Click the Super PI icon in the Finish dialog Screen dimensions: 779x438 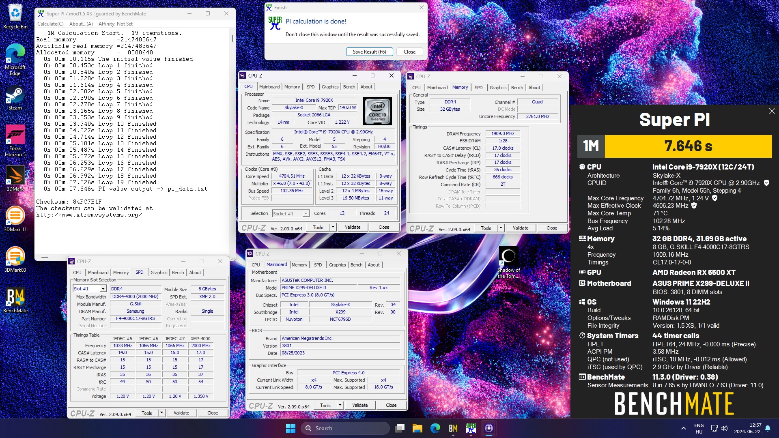275,23
